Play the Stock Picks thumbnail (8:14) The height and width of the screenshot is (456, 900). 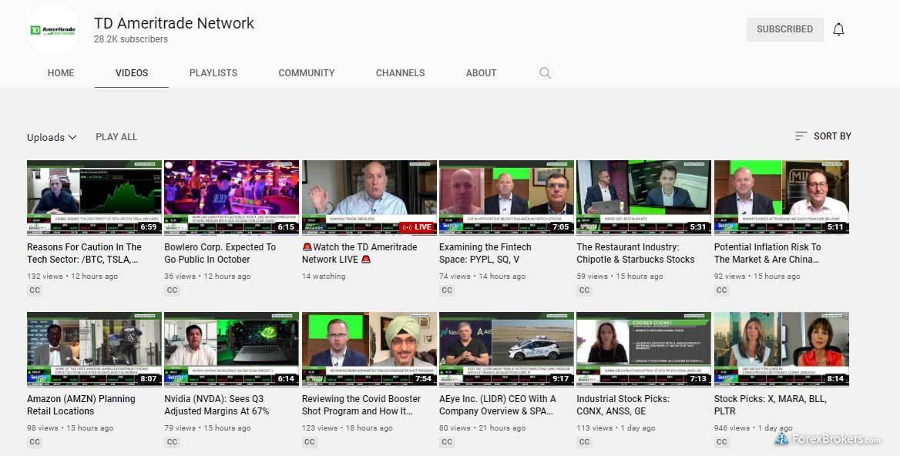tap(781, 349)
